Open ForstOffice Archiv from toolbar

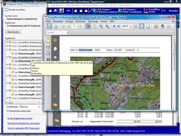point(152,11)
